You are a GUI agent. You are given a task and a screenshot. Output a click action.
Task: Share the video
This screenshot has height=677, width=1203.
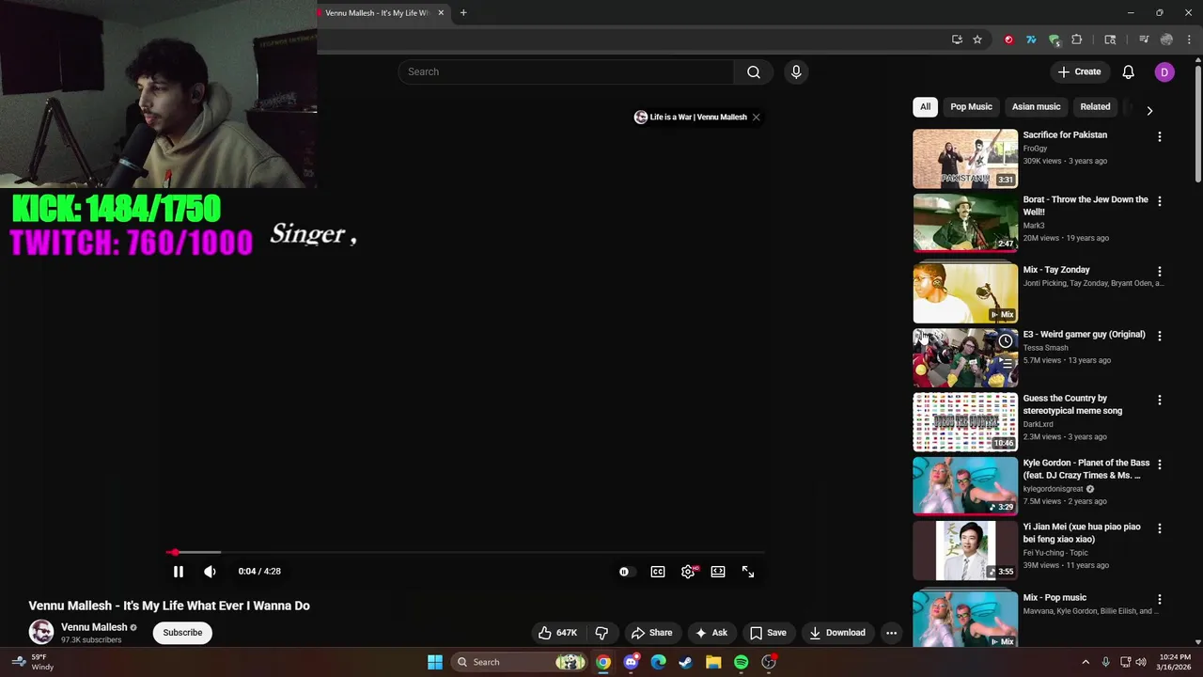tap(651, 633)
